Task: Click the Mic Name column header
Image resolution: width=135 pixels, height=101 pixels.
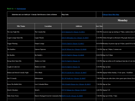Action: tap(21, 26)
